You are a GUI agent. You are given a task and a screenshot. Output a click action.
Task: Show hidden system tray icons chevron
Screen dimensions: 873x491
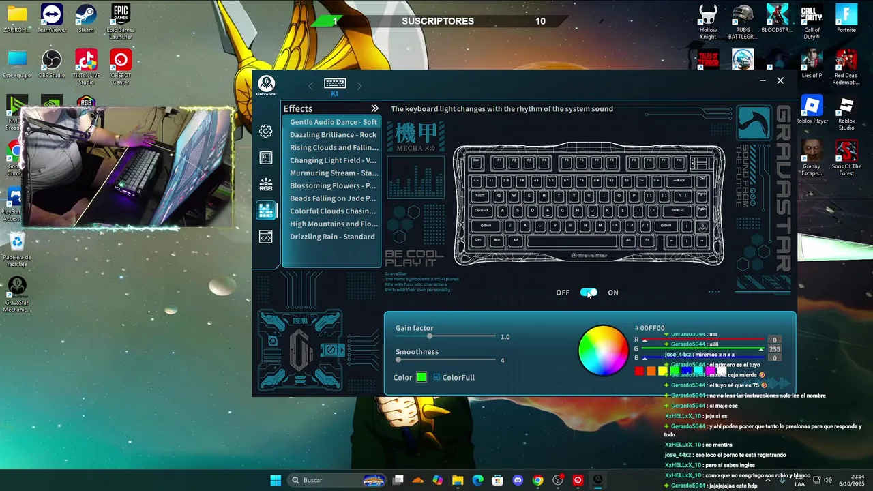769,480
